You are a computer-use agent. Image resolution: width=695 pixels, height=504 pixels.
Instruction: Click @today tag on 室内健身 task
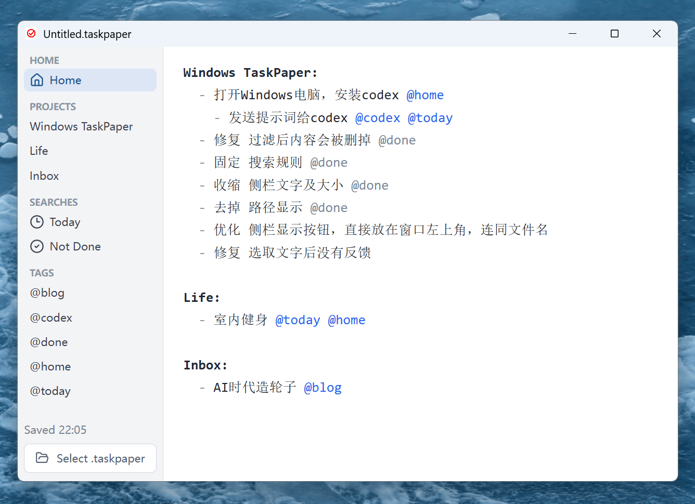coord(298,320)
